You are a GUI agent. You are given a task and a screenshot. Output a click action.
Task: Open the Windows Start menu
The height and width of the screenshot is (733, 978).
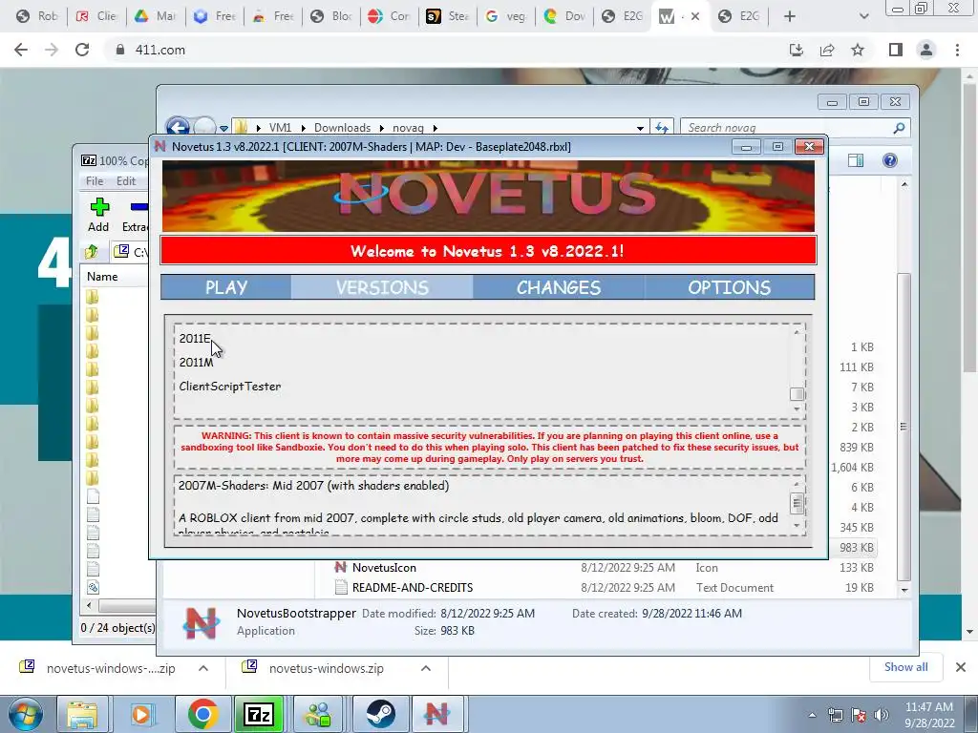pos(25,714)
